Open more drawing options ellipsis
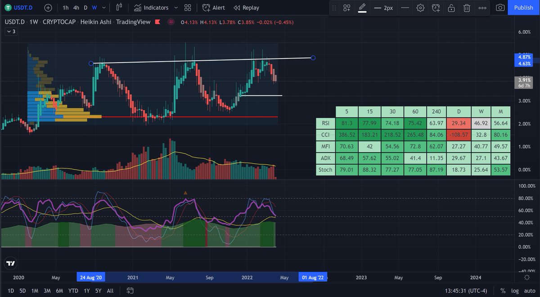 coord(482,8)
